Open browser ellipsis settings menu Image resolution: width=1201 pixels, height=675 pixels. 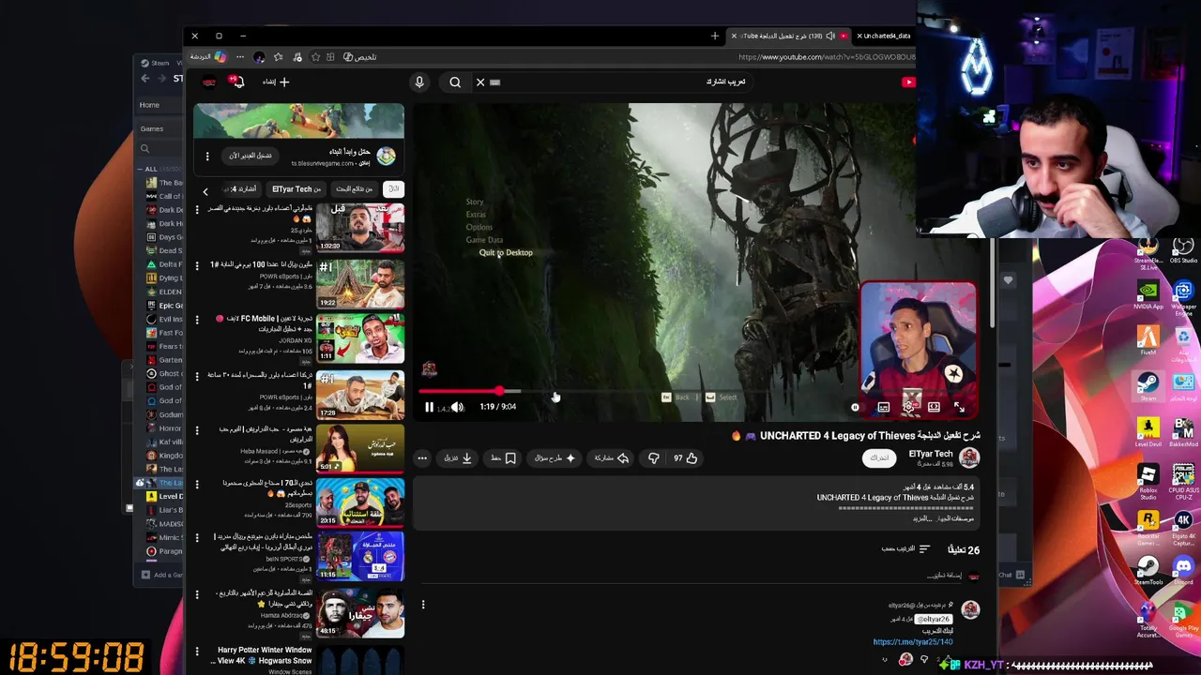239,57
